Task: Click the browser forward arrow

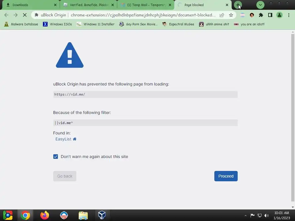Action: click(16, 15)
